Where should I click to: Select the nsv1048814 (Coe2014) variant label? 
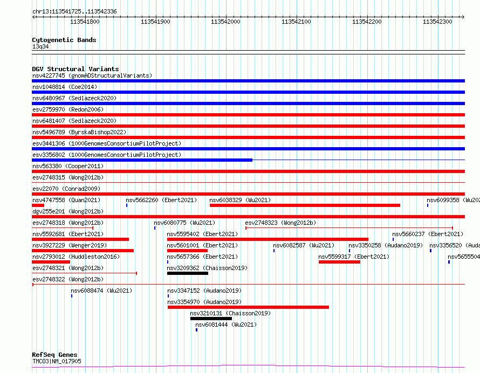point(65,87)
